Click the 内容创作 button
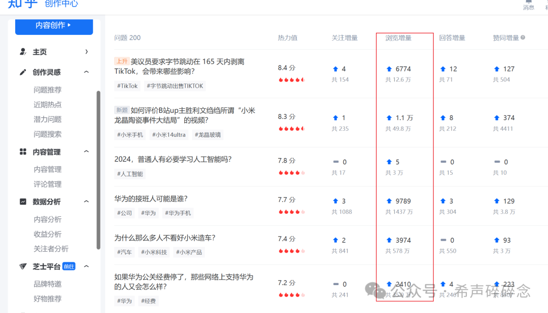Image resolution: width=548 pixels, height=313 pixels. point(54,26)
